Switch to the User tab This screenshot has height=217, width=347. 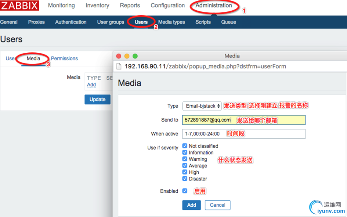[10, 59]
